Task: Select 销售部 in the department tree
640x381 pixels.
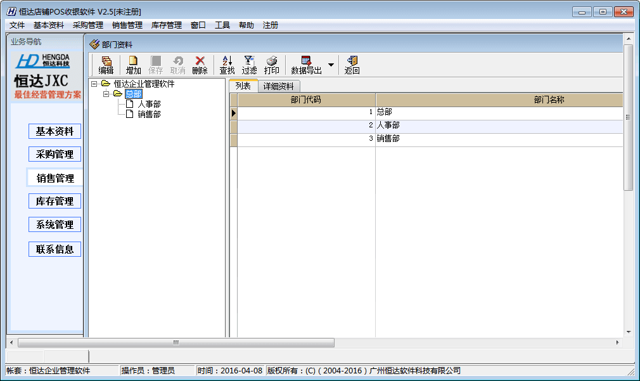Action: point(149,114)
